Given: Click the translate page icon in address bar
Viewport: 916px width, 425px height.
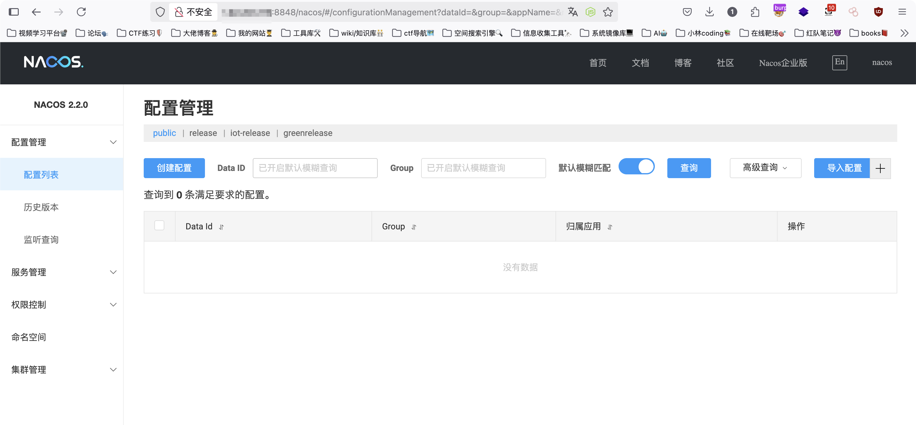Looking at the screenshot, I should pos(572,12).
